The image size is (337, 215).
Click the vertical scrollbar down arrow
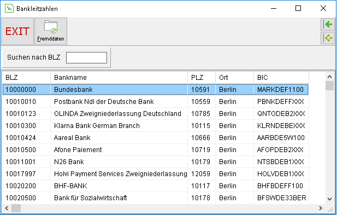(330, 199)
